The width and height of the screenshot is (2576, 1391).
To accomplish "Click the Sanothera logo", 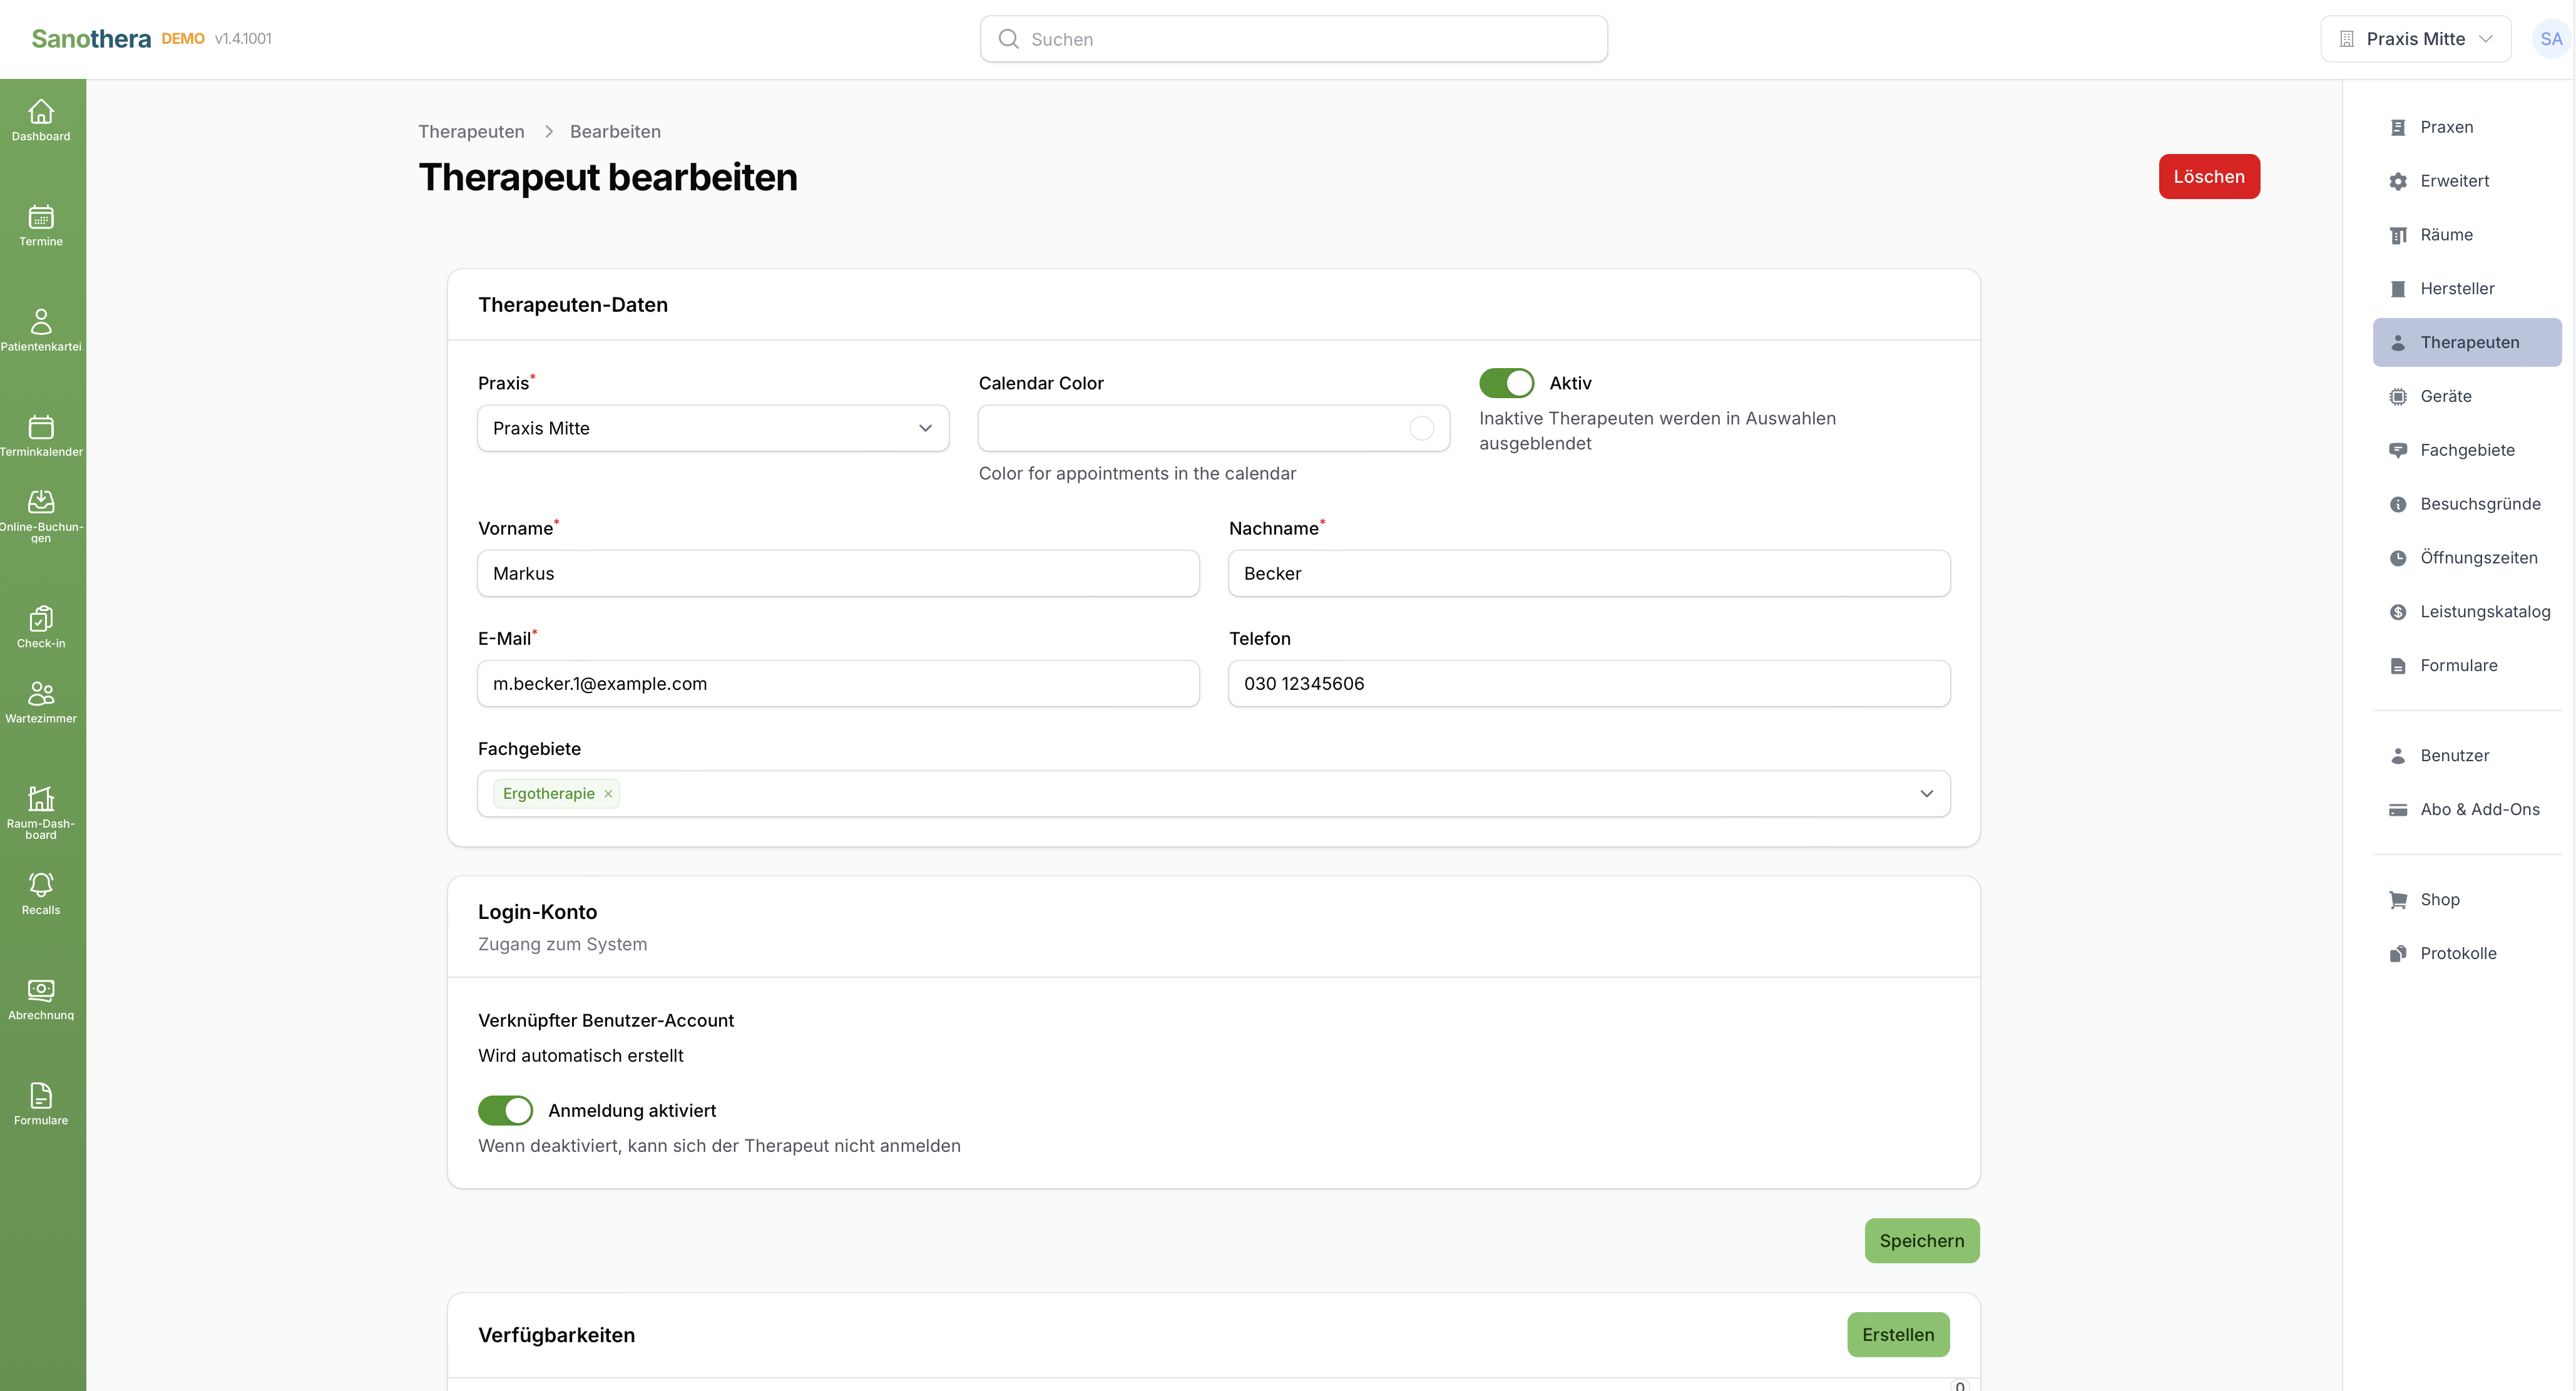I will pos(91,39).
